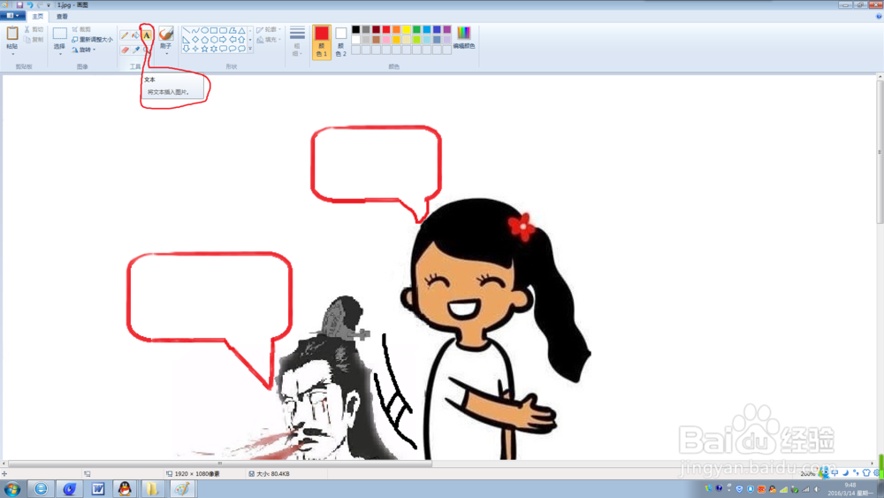Pick the Oval shape in shapes gallery
Image resolution: width=884 pixels, height=498 pixels.
point(205,30)
